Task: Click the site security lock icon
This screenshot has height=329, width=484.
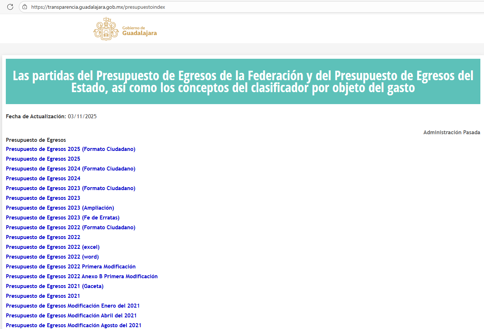Action: 25,7
